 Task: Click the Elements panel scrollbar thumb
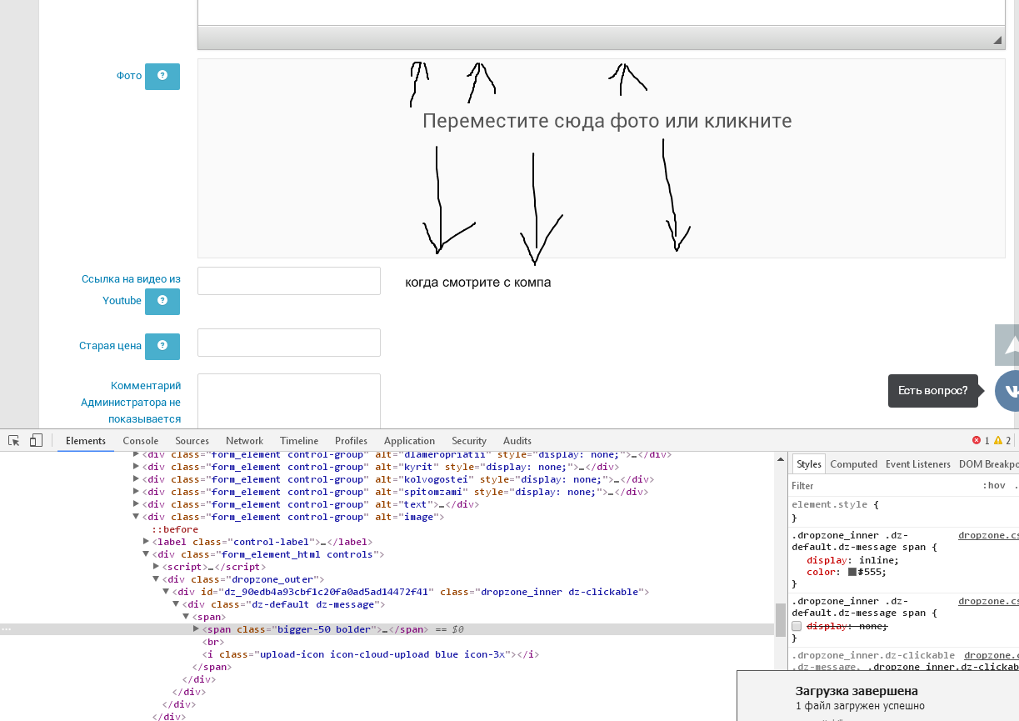[781, 620]
